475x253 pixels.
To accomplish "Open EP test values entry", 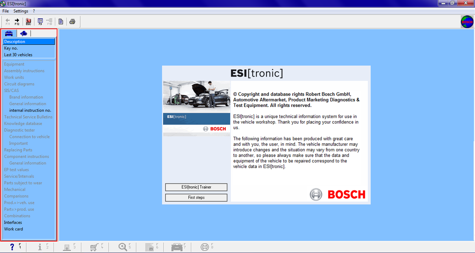I will [x=16, y=170].
